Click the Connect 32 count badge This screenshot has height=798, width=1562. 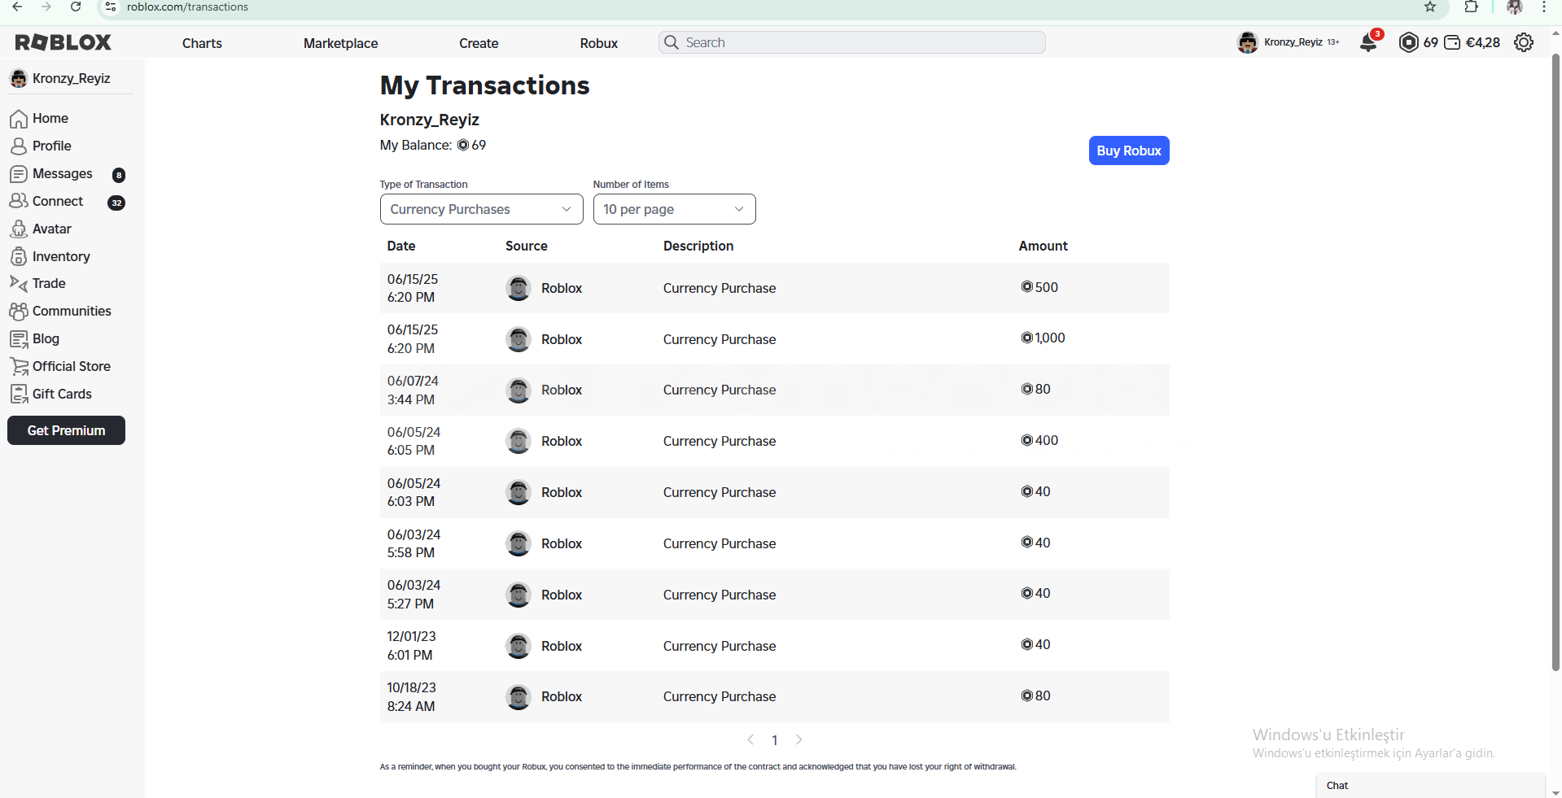tap(116, 203)
